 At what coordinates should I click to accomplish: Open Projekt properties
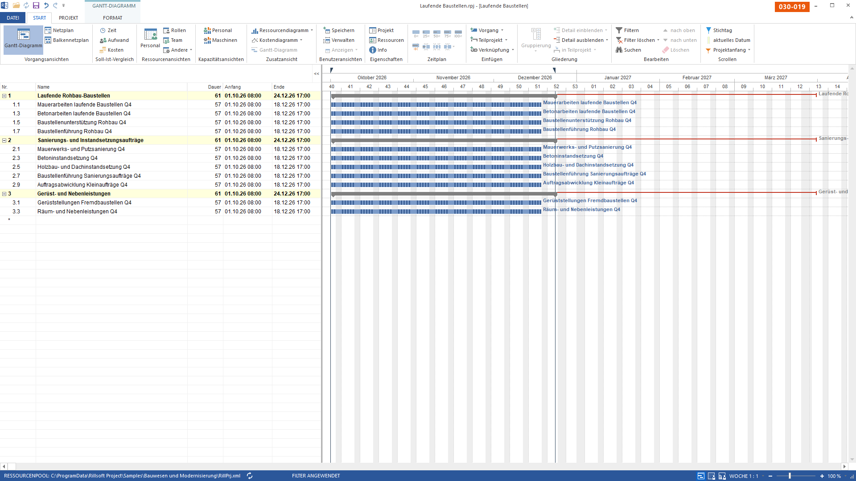coord(381,30)
